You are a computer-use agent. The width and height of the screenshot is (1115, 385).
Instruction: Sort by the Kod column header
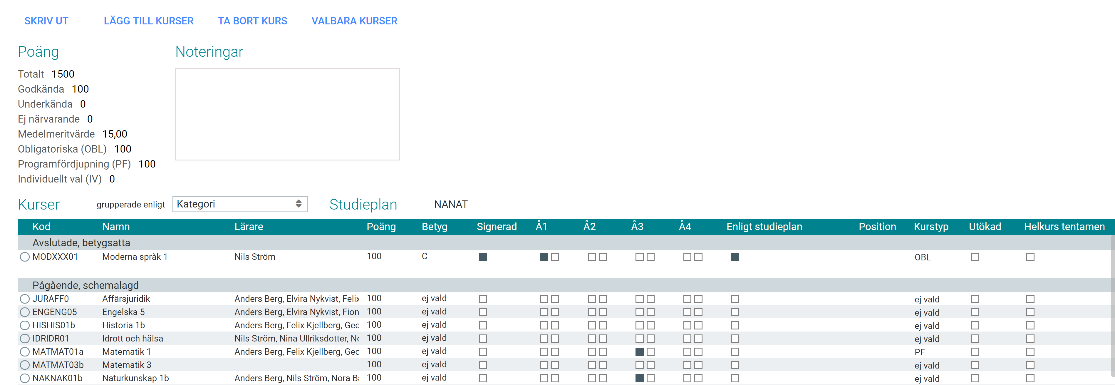(41, 227)
